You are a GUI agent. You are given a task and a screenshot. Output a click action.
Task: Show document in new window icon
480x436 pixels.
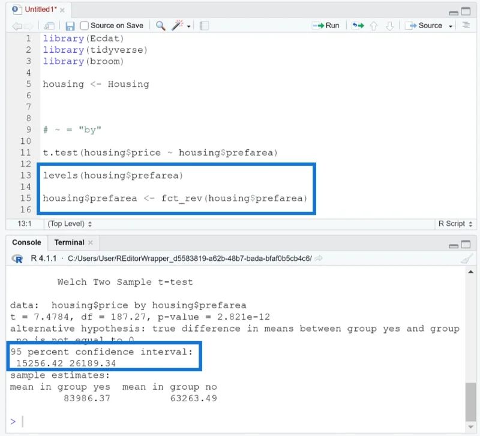click(x=49, y=26)
